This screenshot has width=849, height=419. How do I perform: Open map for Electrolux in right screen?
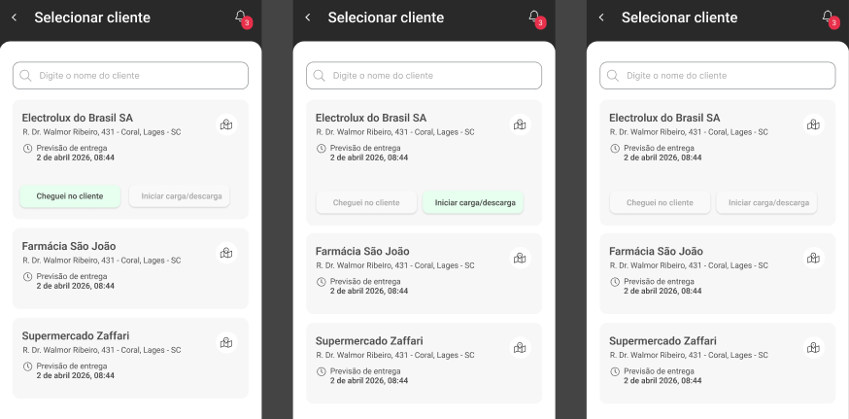pyautogui.click(x=813, y=124)
